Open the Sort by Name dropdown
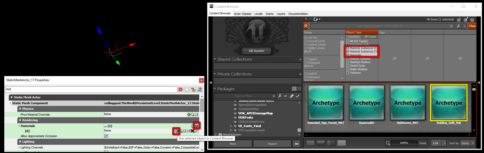 [473, 143]
